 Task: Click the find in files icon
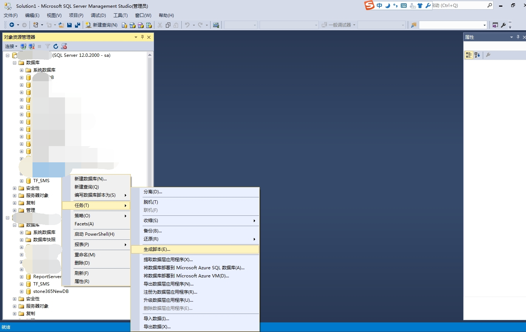point(414,25)
